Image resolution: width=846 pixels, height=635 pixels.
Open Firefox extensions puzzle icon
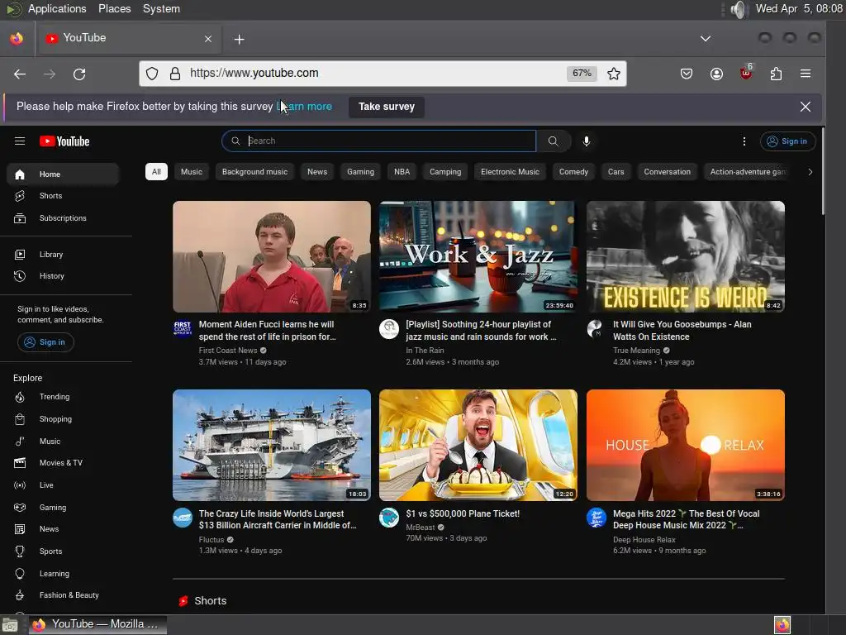pyautogui.click(x=776, y=74)
